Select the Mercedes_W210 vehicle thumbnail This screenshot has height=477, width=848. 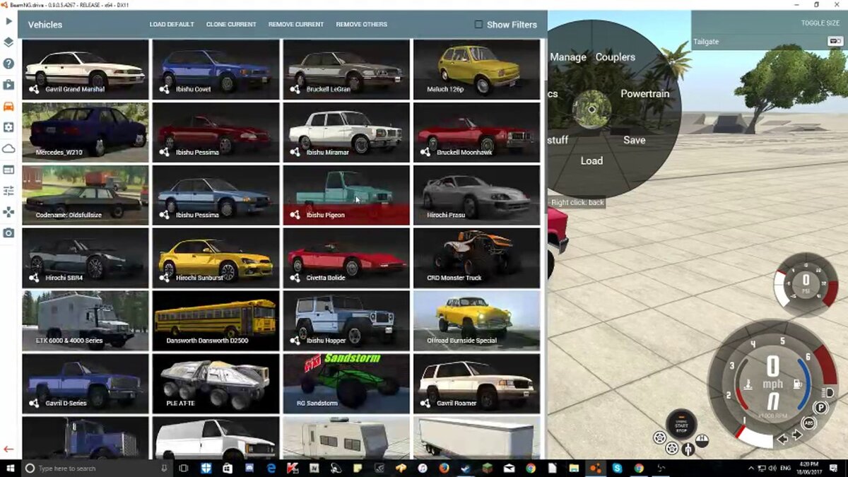(86, 132)
